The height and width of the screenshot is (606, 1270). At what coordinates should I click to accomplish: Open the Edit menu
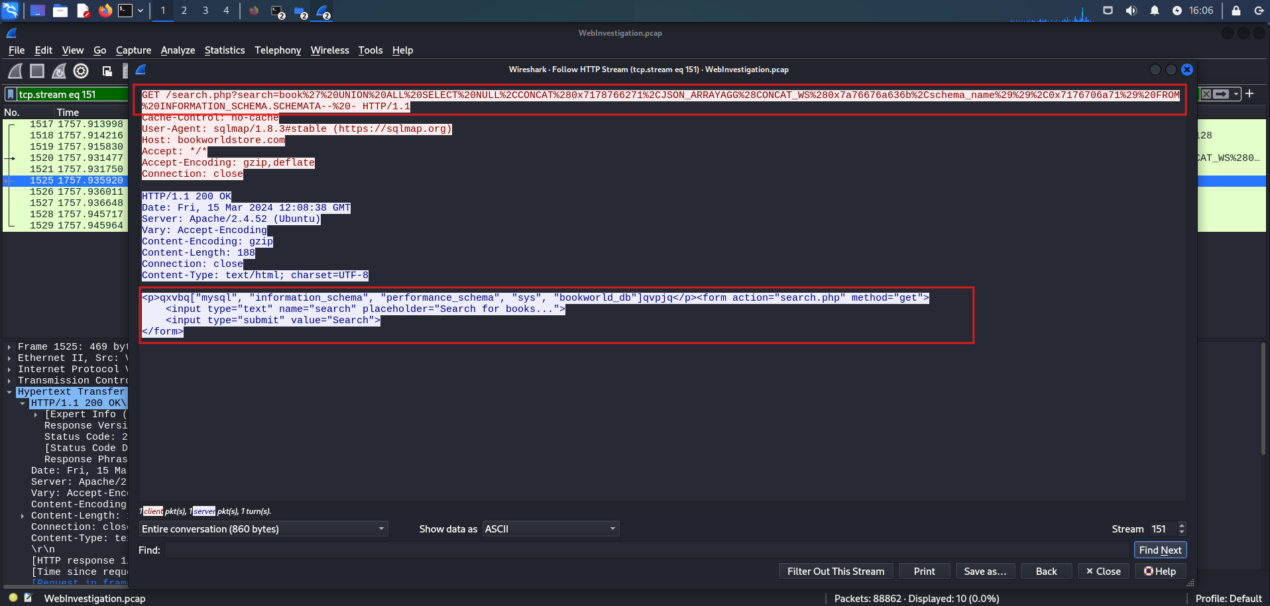43,50
